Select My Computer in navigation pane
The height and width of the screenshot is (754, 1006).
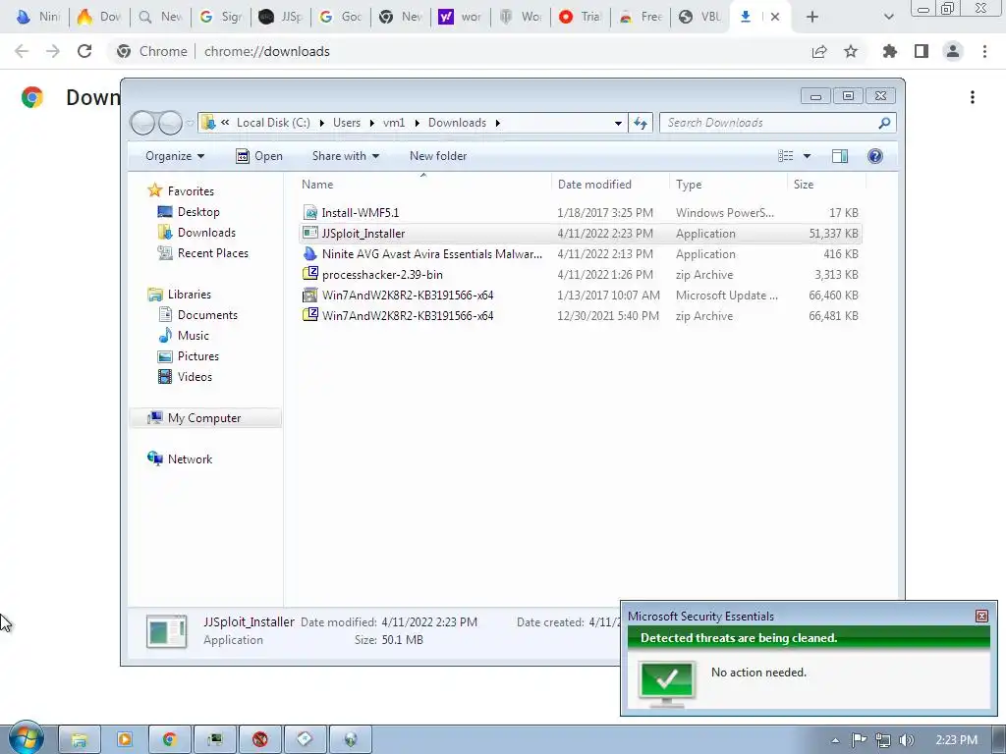coord(204,418)
